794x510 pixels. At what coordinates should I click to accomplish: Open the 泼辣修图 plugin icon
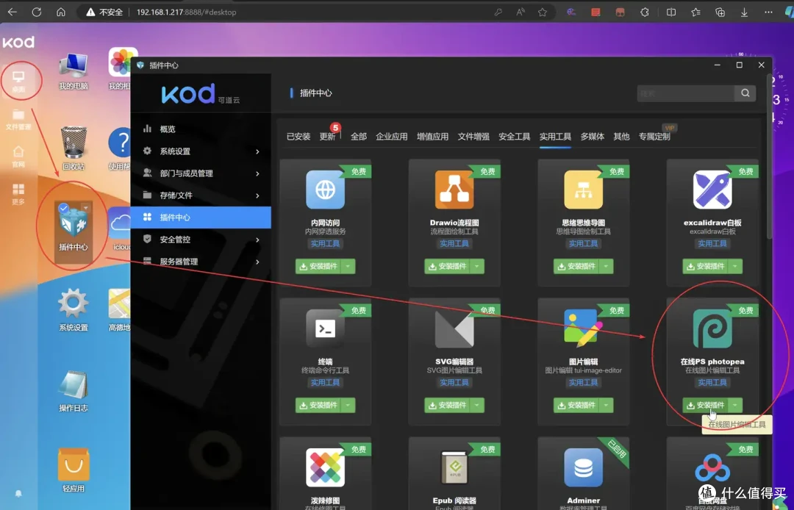click(325, 468)
